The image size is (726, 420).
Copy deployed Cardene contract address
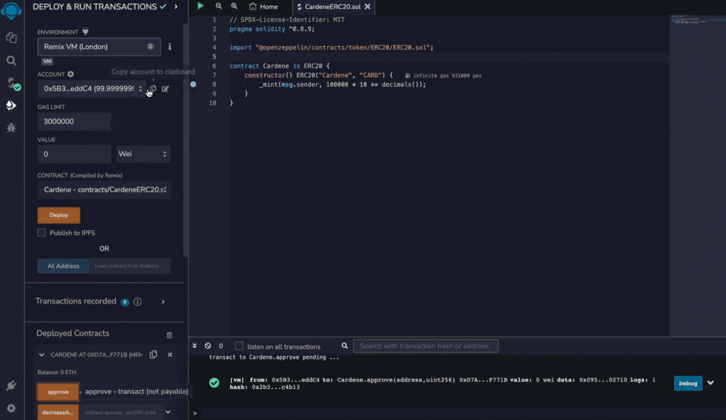pos(154,354)
